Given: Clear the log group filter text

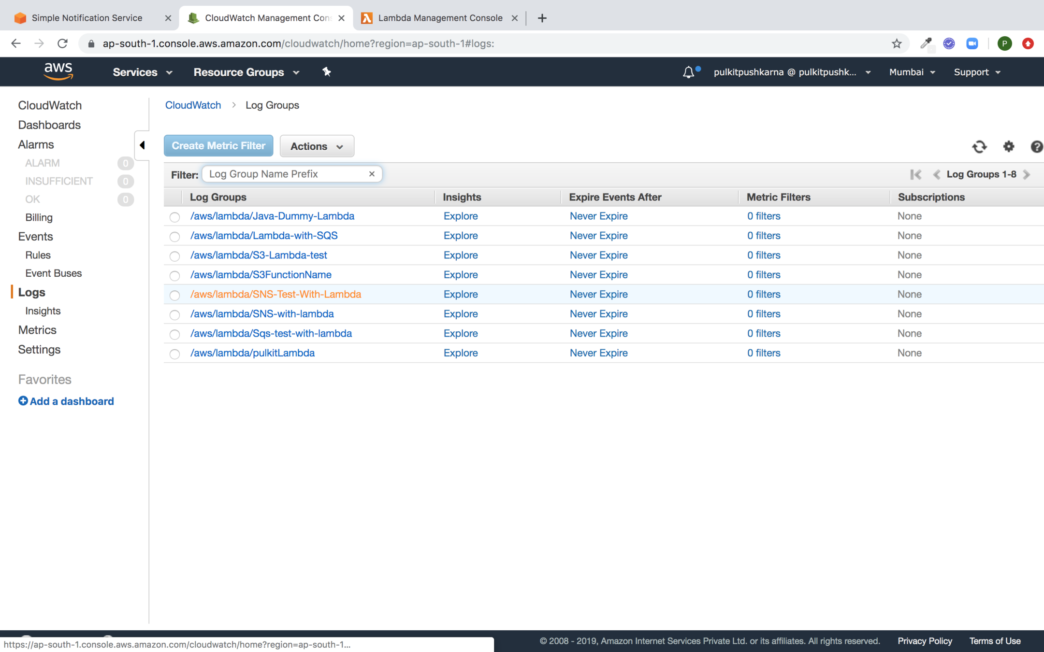Looking at the screenshot, I should [372, 174].
